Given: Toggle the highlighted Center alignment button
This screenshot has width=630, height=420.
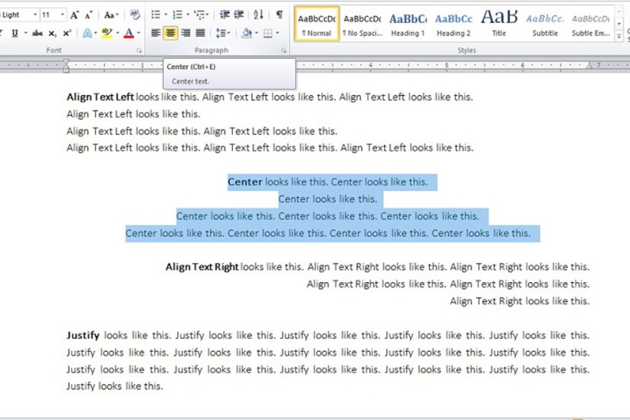Looking at the screenshot, I should (171, 33).
